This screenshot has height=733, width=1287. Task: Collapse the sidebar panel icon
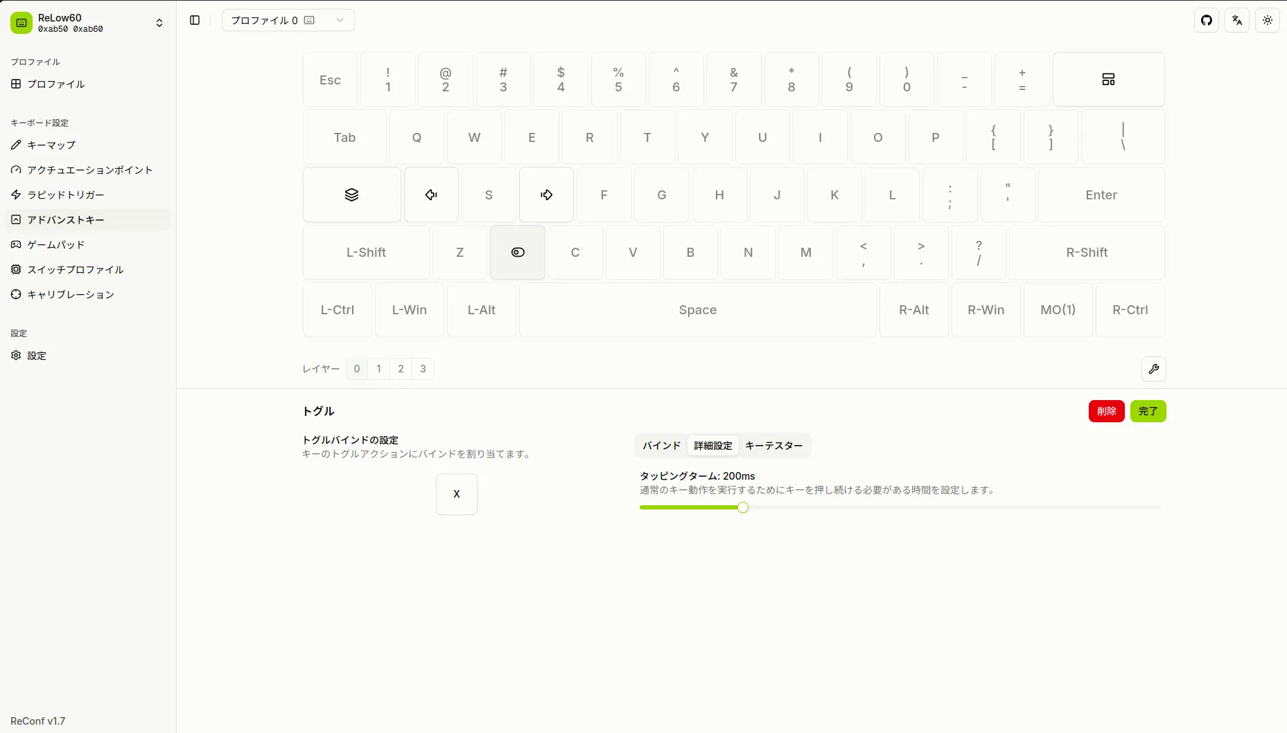[x=195, y=20]
